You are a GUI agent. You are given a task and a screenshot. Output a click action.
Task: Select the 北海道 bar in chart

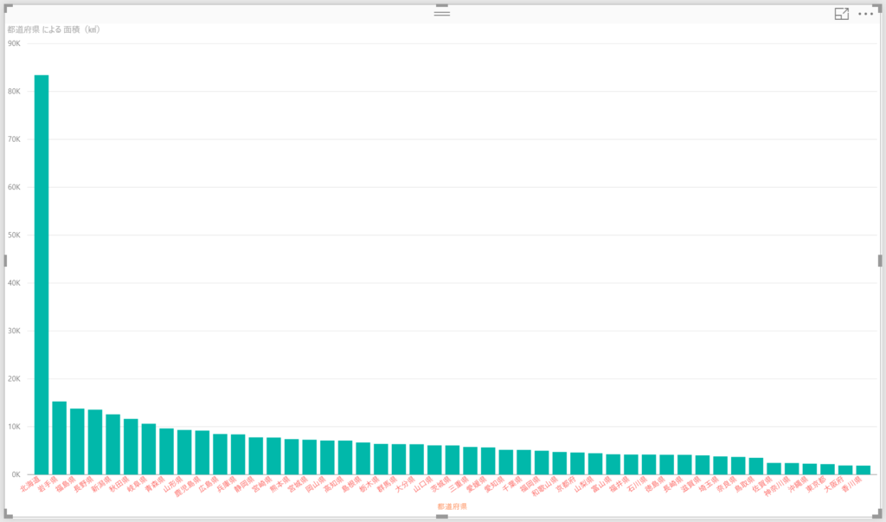[x=42, y=275]
